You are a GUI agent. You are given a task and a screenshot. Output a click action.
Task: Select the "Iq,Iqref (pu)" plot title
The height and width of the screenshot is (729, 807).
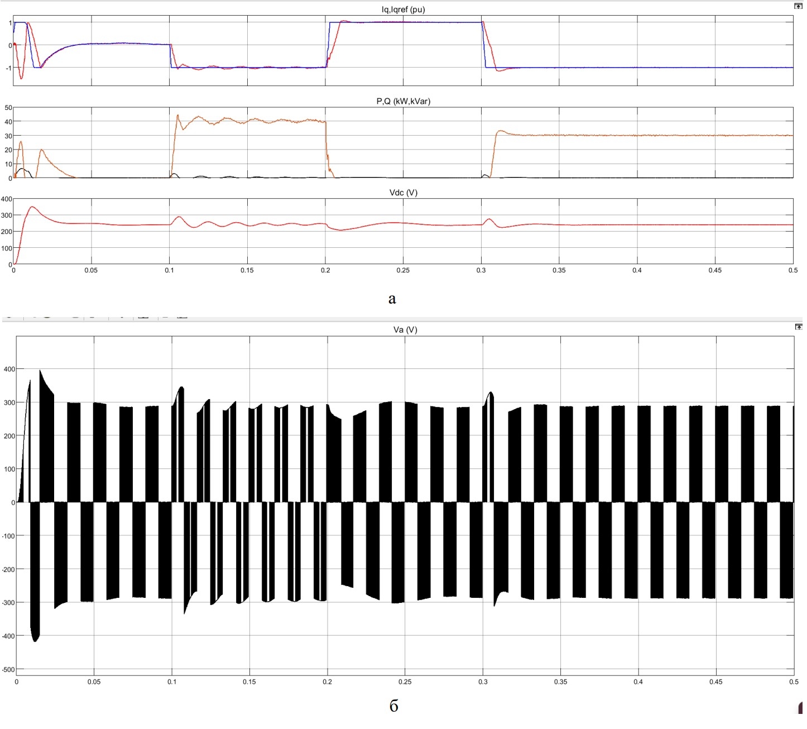403,9
